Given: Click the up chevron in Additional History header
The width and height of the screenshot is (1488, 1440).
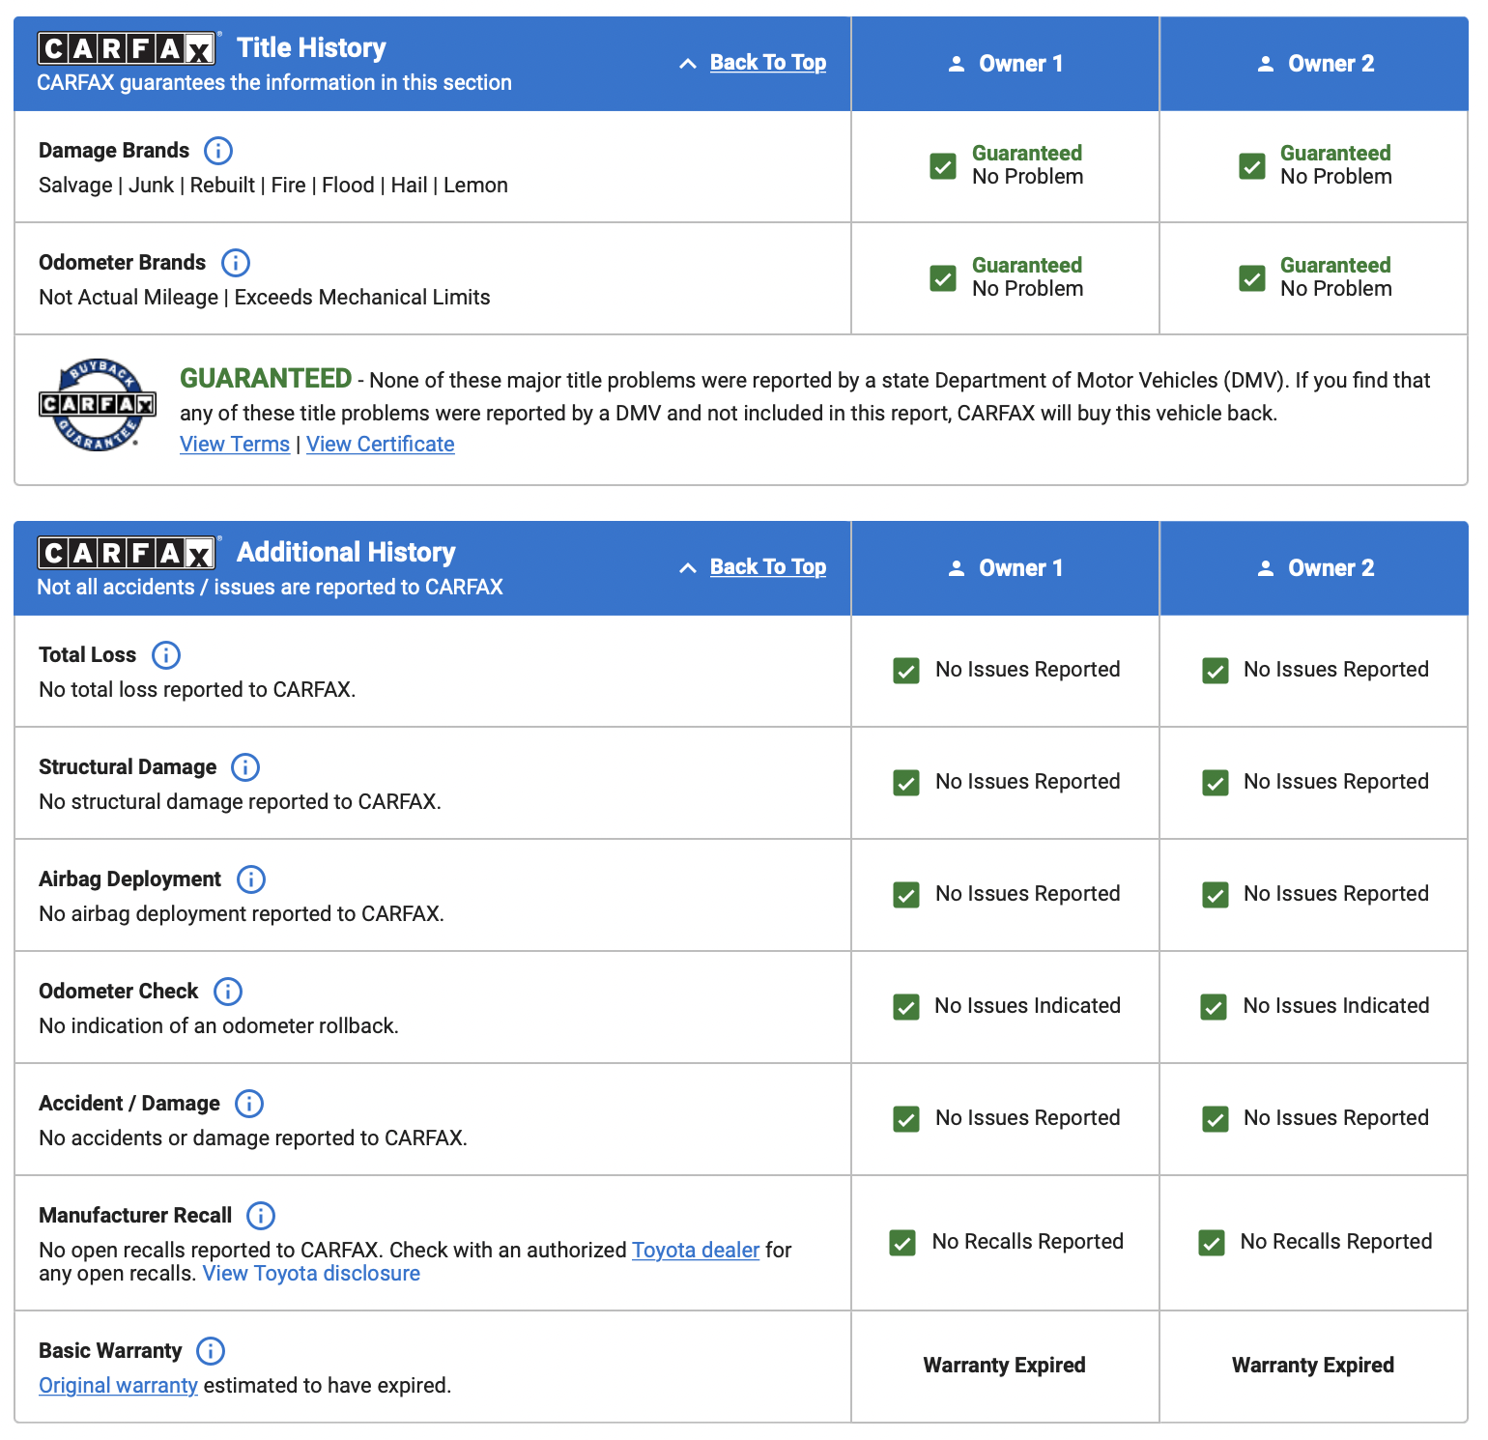Looking at the screenshot, I should tap(688, 568).
